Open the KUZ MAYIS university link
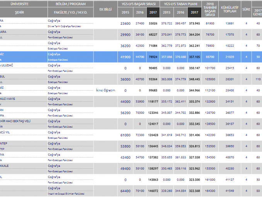Screen dimensions: 262x197 tap(10, 99)
